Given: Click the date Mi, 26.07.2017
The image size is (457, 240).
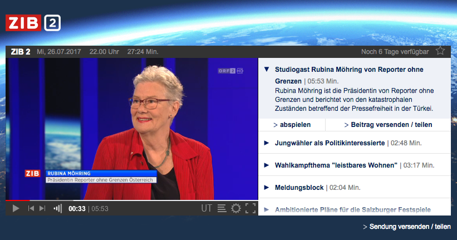Looking at the screenshot, I should pos(59,52).
